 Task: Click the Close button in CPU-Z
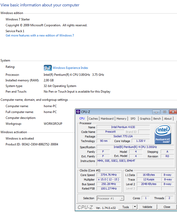click(x=167, y=207)
